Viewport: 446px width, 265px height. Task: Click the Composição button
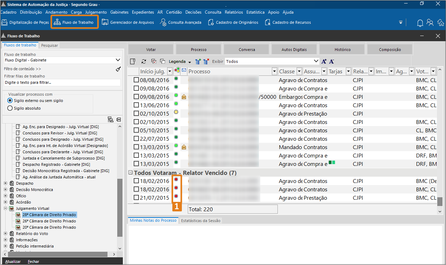pyautogui.click(x=390, y=50)
